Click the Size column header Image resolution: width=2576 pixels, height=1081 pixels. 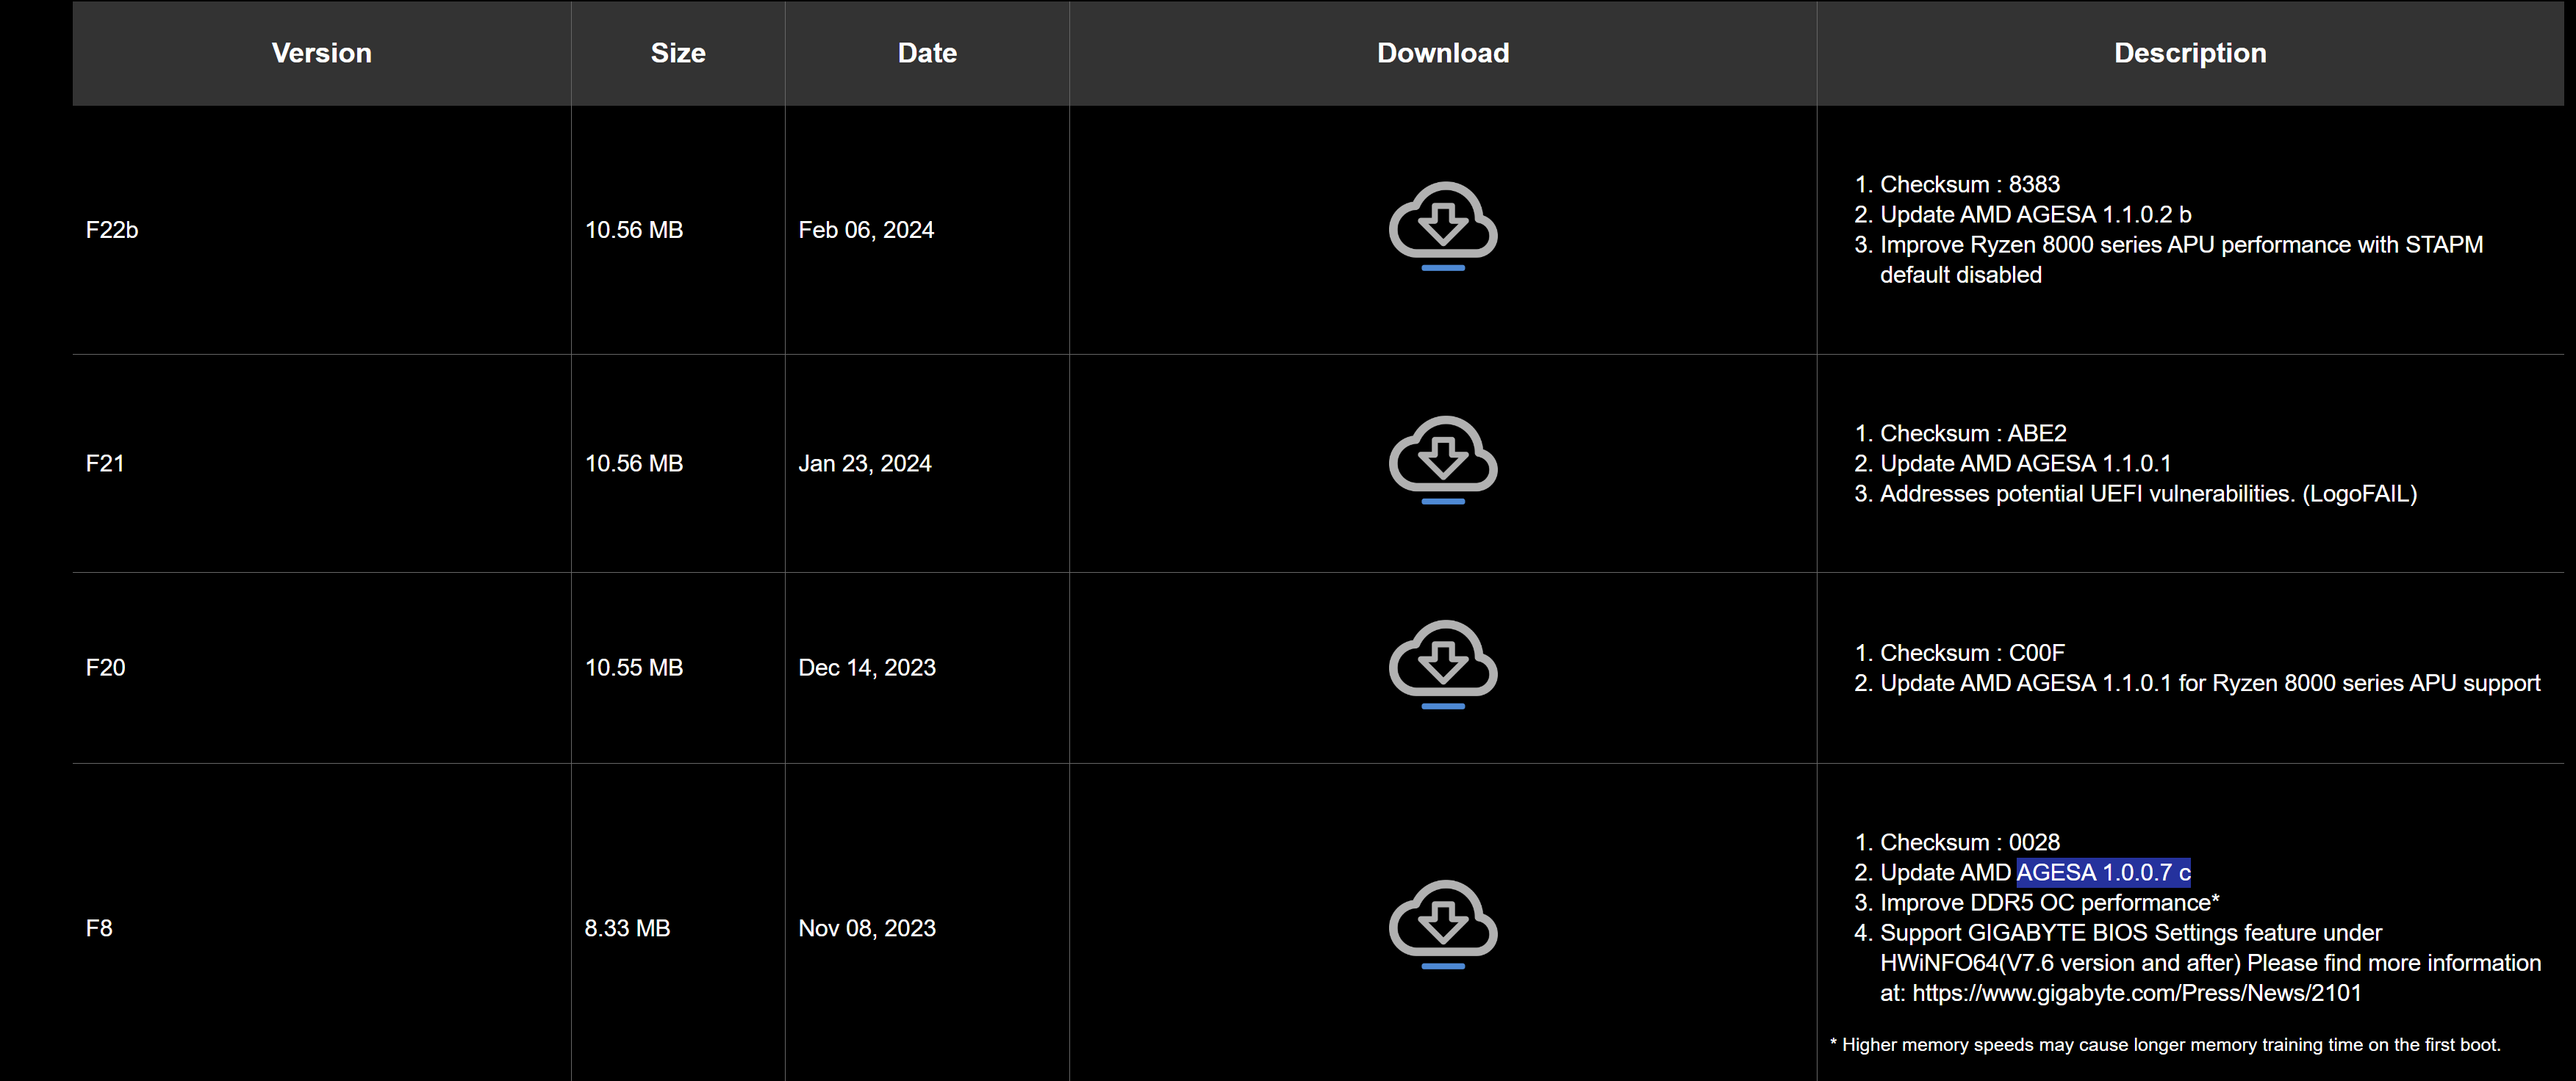(677, 53)
